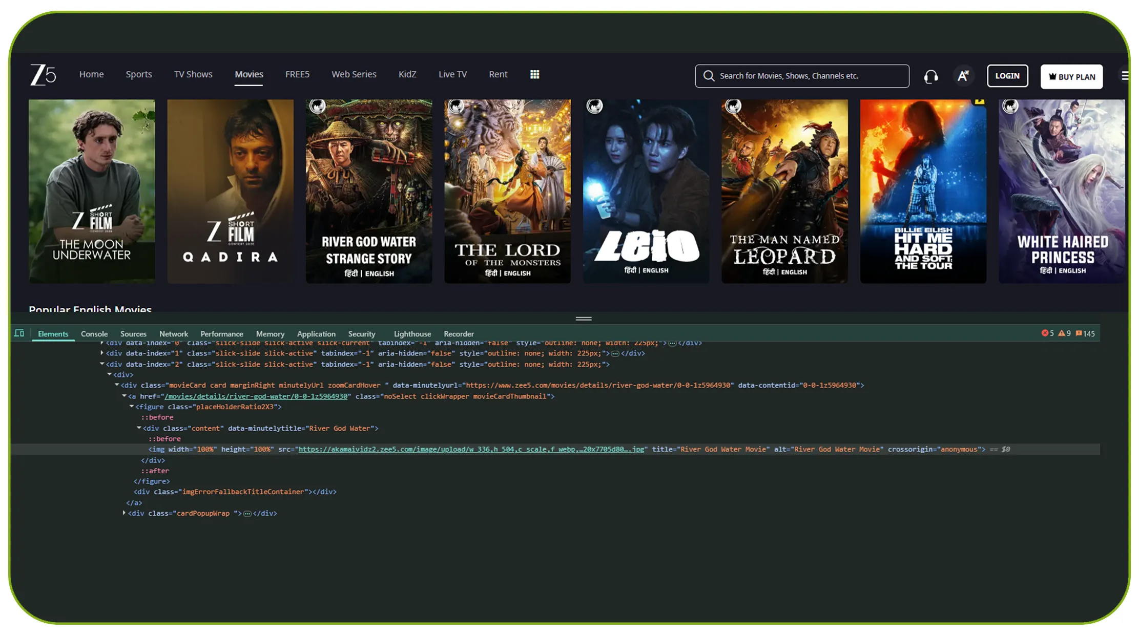The height and width of the screenshot is (635, 1139).
Task: Click the DevTools panel drag handle
Action: pyautogui.click(x=584, y=319)
